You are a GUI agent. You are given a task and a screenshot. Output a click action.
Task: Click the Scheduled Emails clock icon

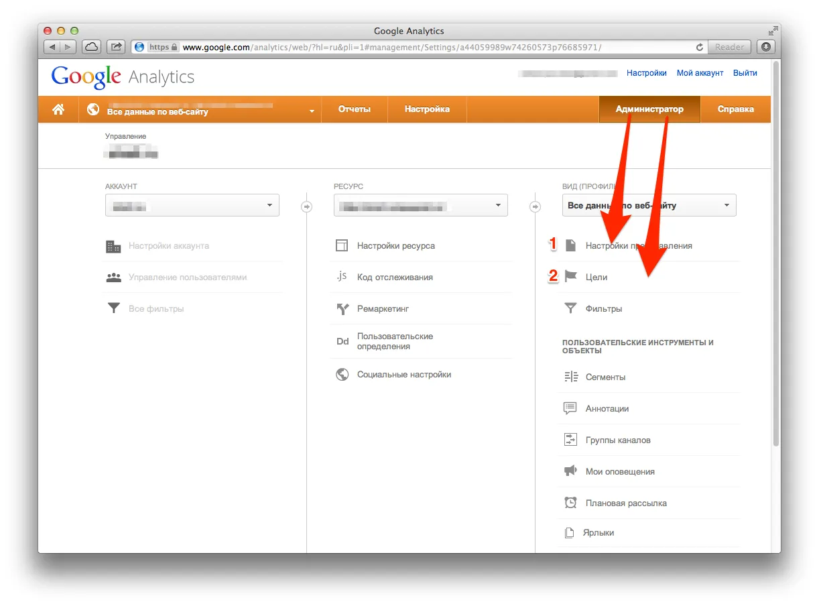570,503
